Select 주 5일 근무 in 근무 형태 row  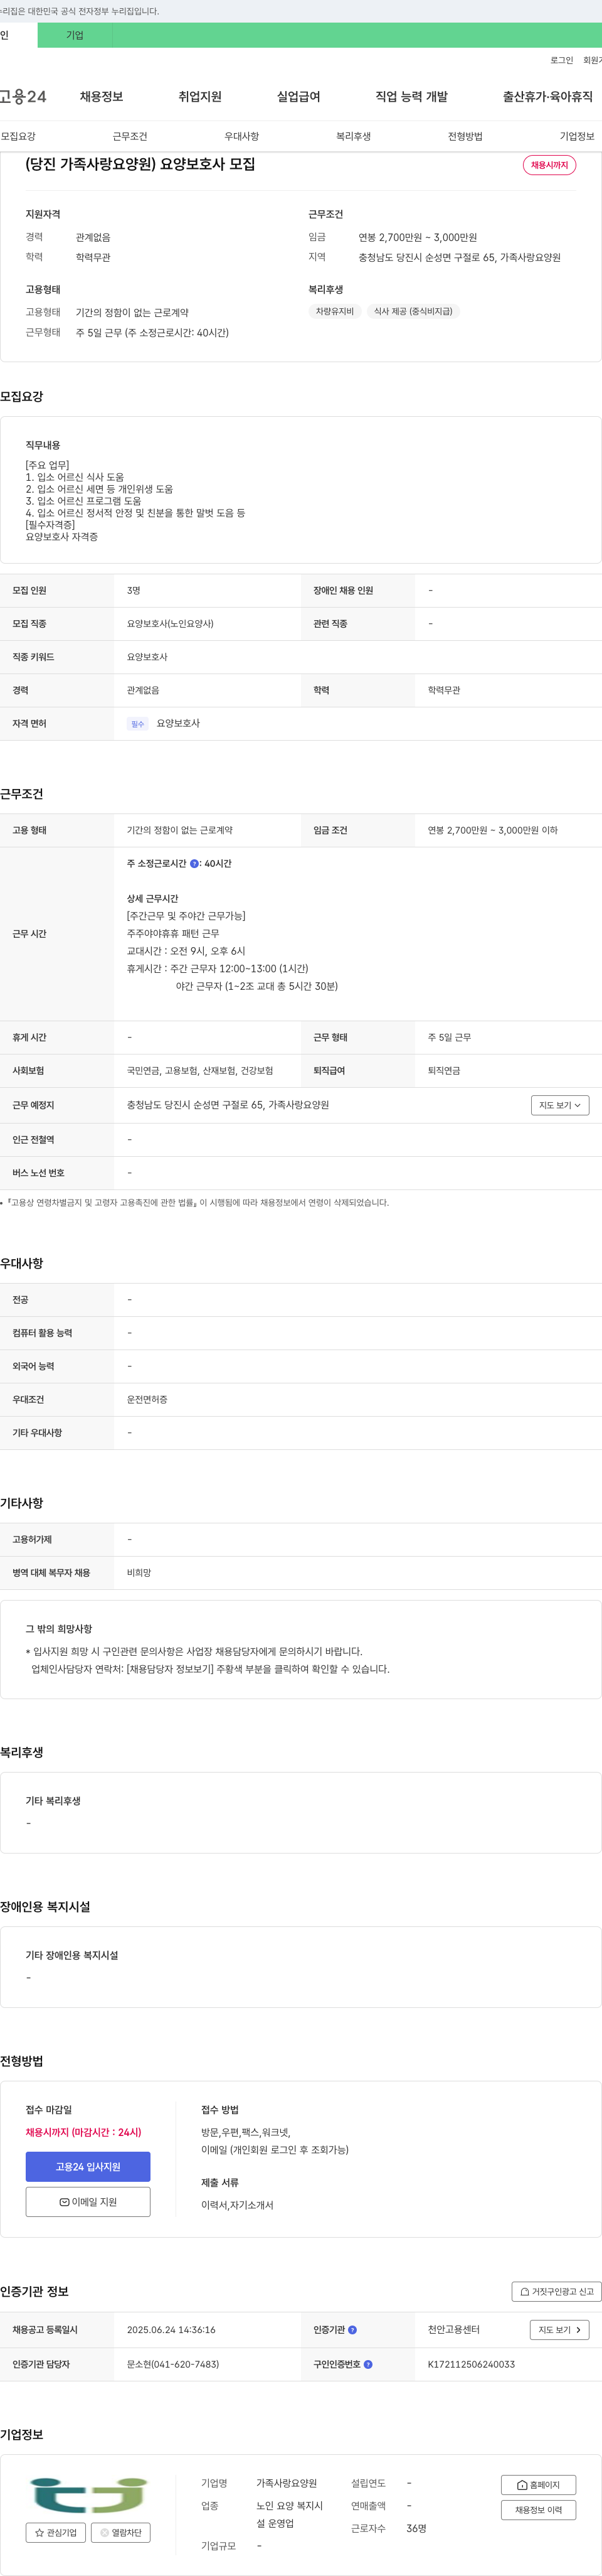449,1037
